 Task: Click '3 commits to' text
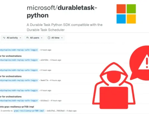tap(7, 111)
